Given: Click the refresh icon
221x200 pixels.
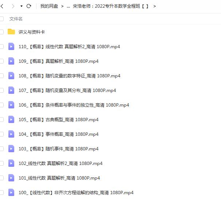Looking at the screenshot, I should coord(29,6).
